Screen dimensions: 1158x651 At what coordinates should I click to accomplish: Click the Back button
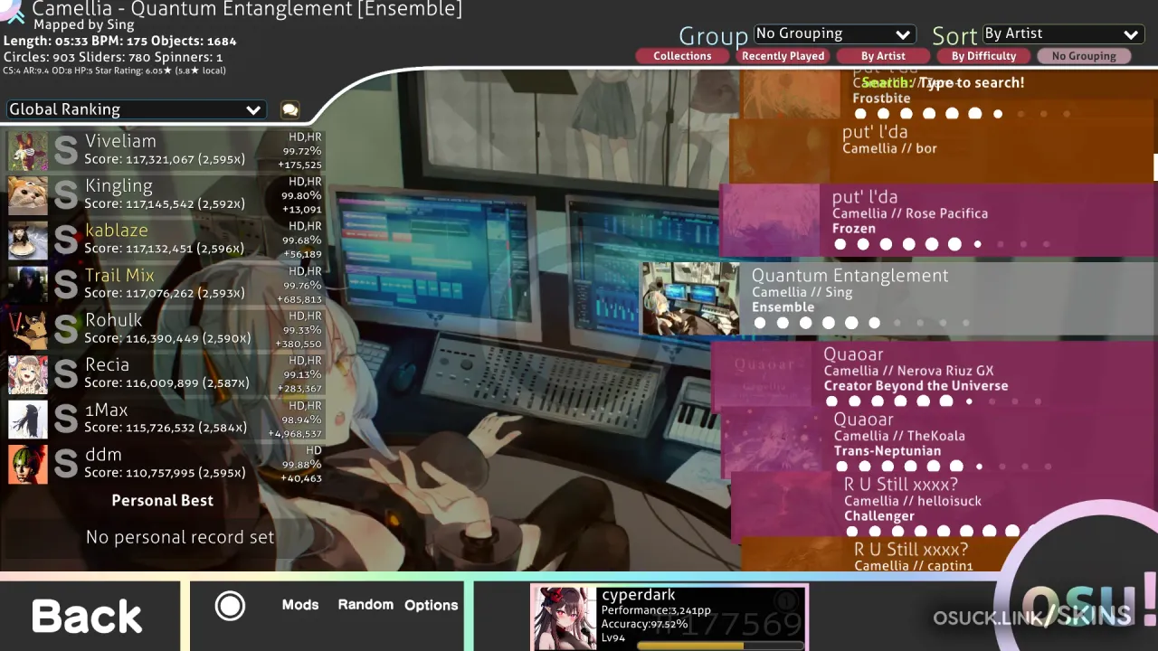(x=88, y=617)
